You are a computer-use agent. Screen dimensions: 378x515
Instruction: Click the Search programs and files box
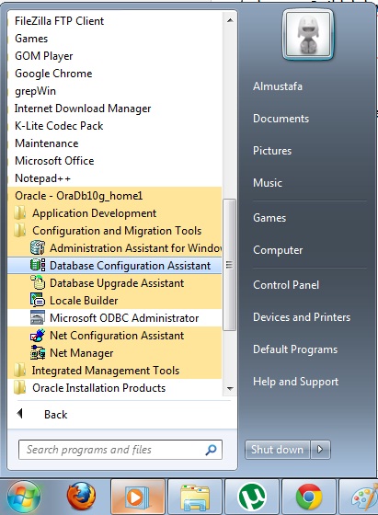pos(120,450)
